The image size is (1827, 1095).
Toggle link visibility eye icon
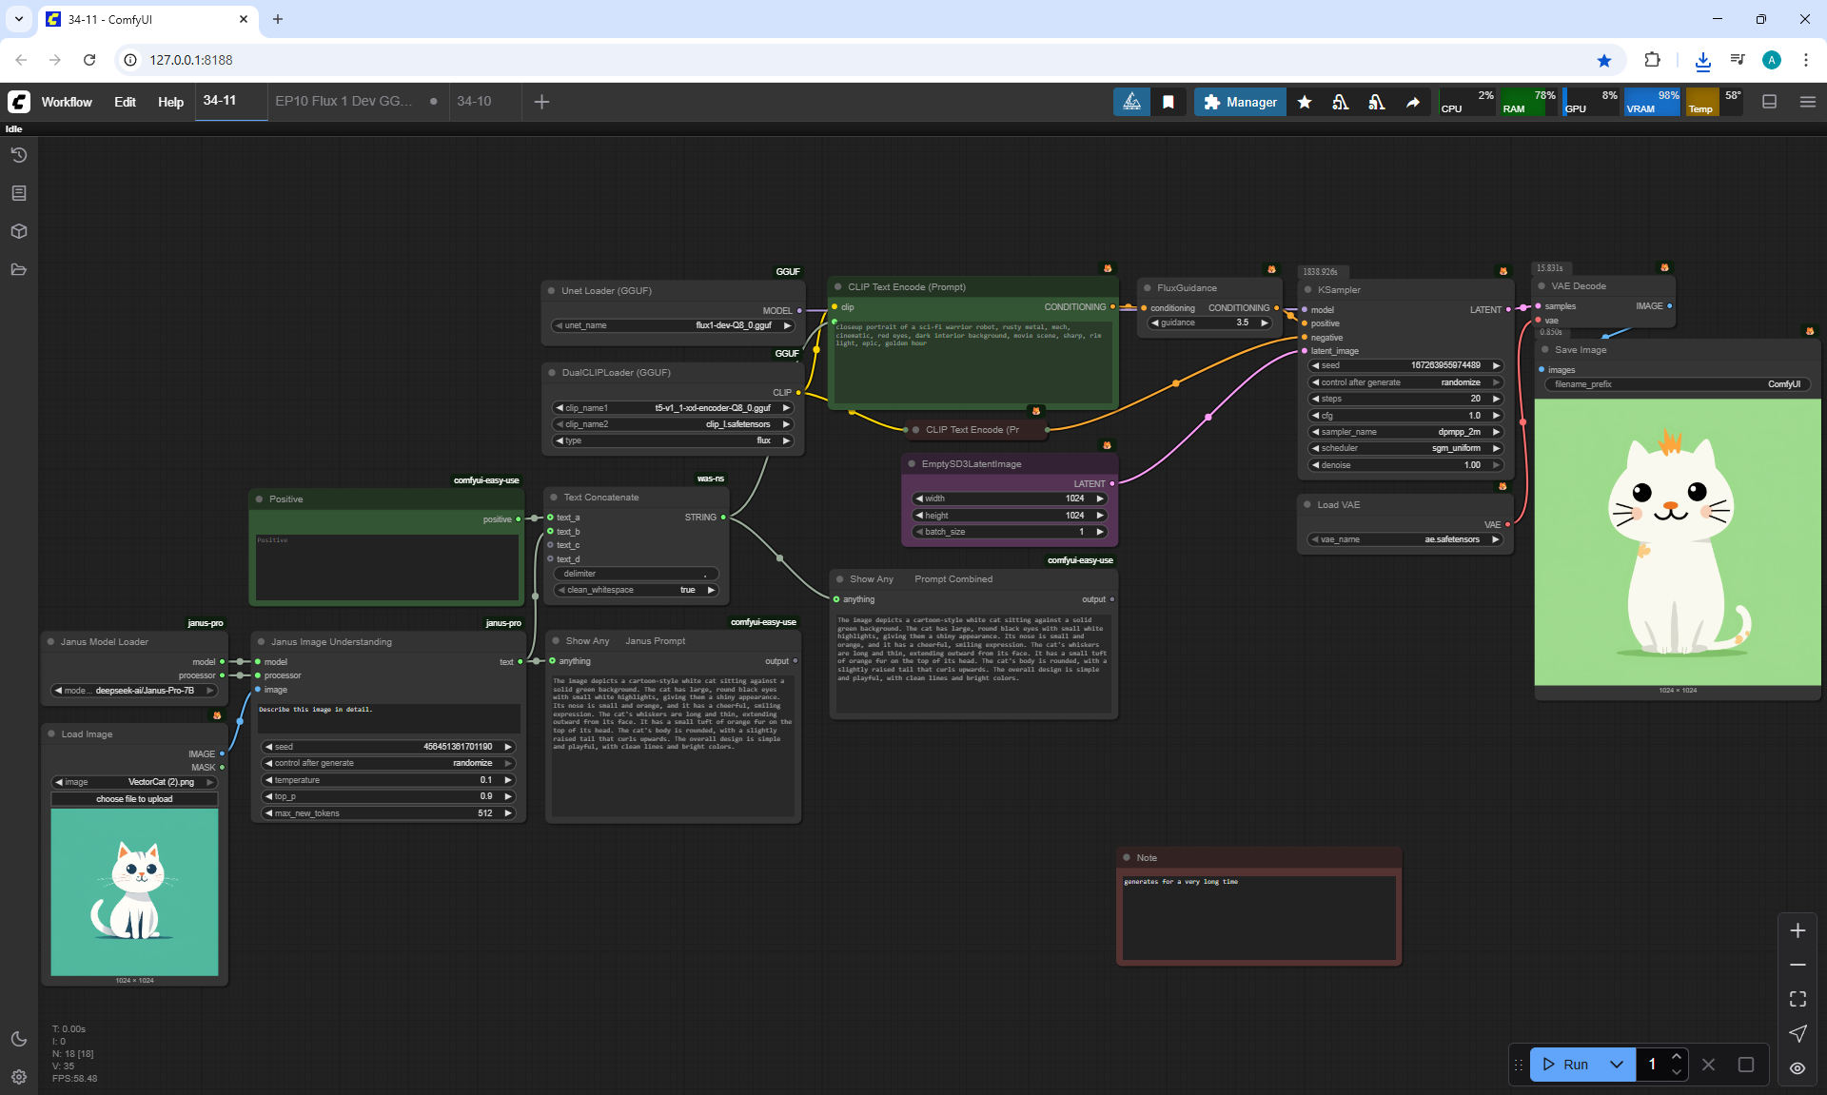point(1798,1067)
